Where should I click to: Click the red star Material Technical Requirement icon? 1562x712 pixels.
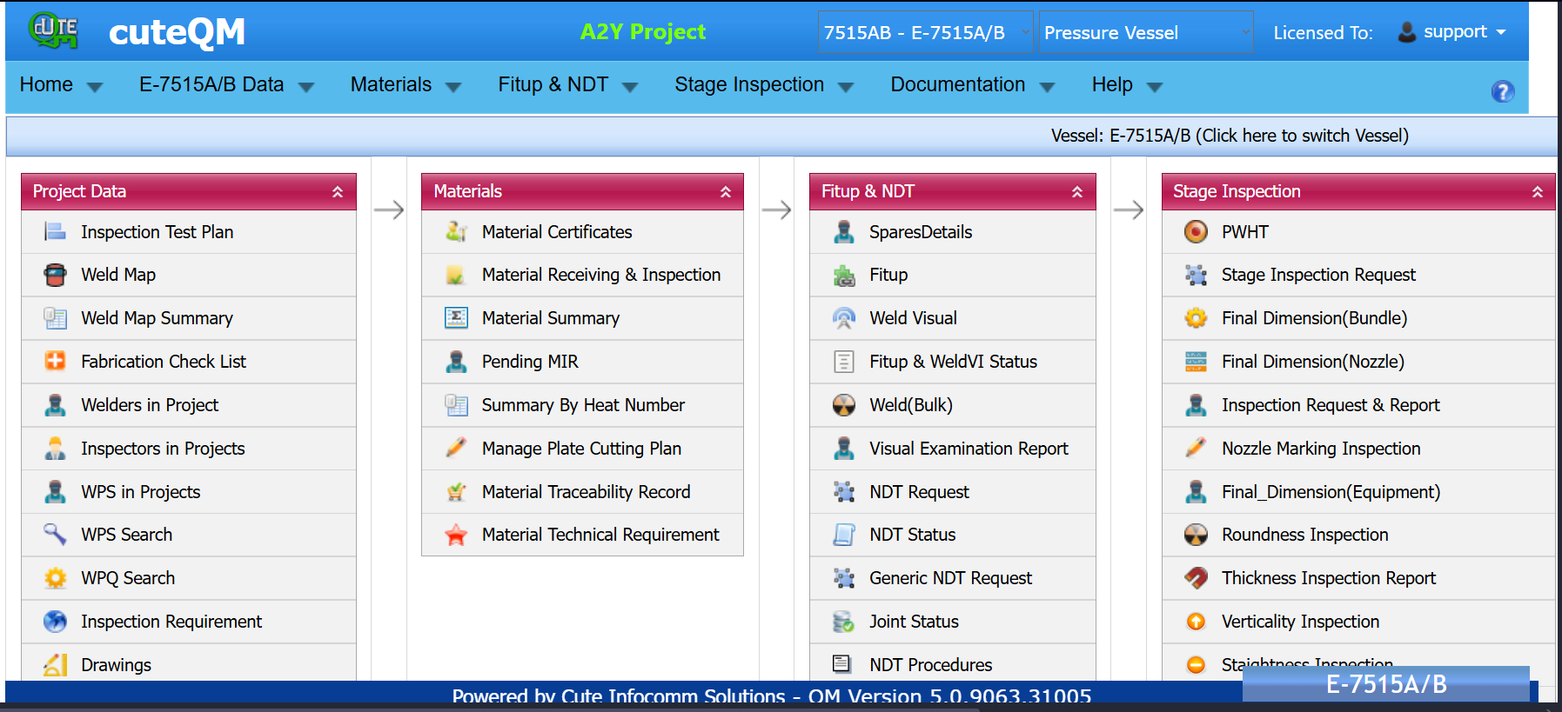456,536
